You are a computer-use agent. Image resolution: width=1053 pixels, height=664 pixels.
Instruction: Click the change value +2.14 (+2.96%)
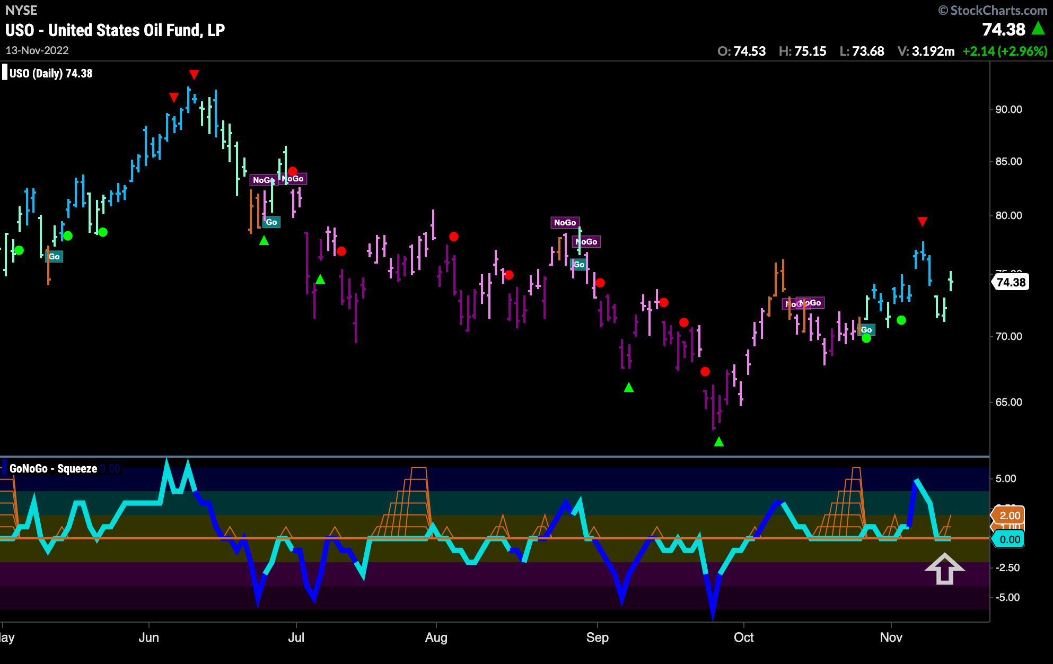tap(1005, 51)
